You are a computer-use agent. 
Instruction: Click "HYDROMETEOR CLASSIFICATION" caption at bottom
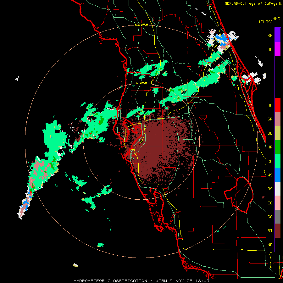(x=110, y=281)
